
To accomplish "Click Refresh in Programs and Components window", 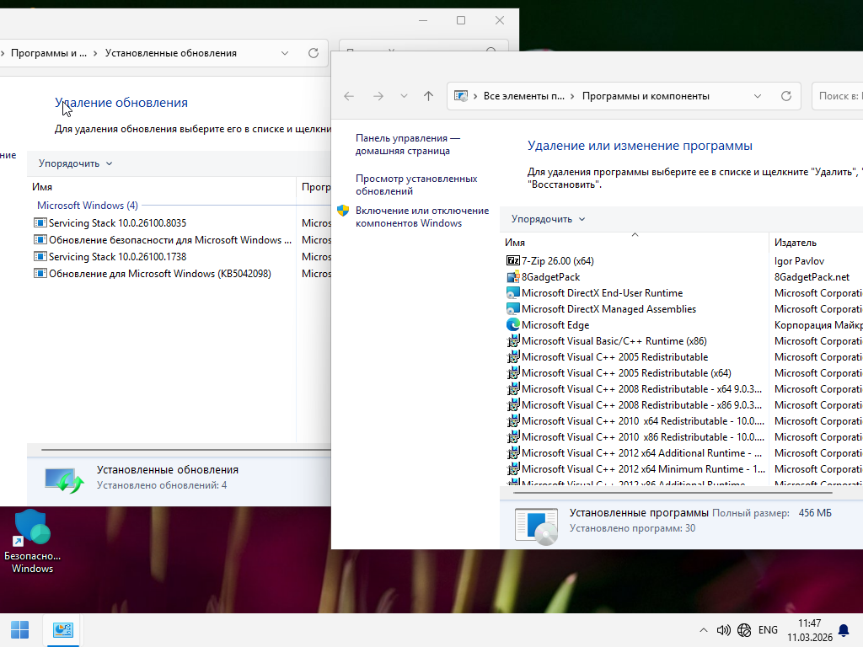I will [x=786, y=96].
